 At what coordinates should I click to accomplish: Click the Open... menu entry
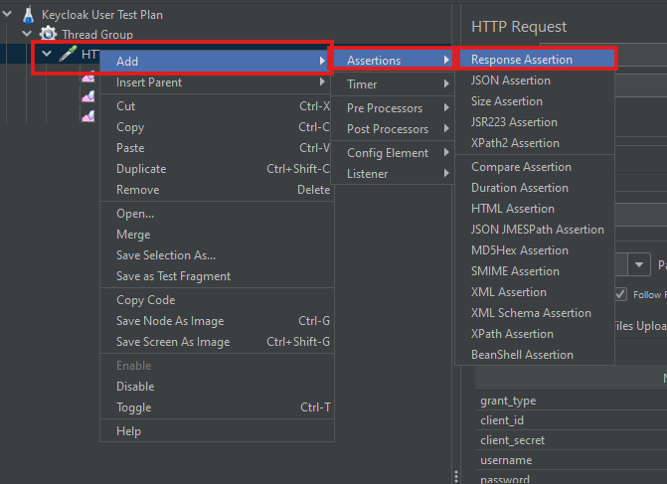(x=217, y=213)
